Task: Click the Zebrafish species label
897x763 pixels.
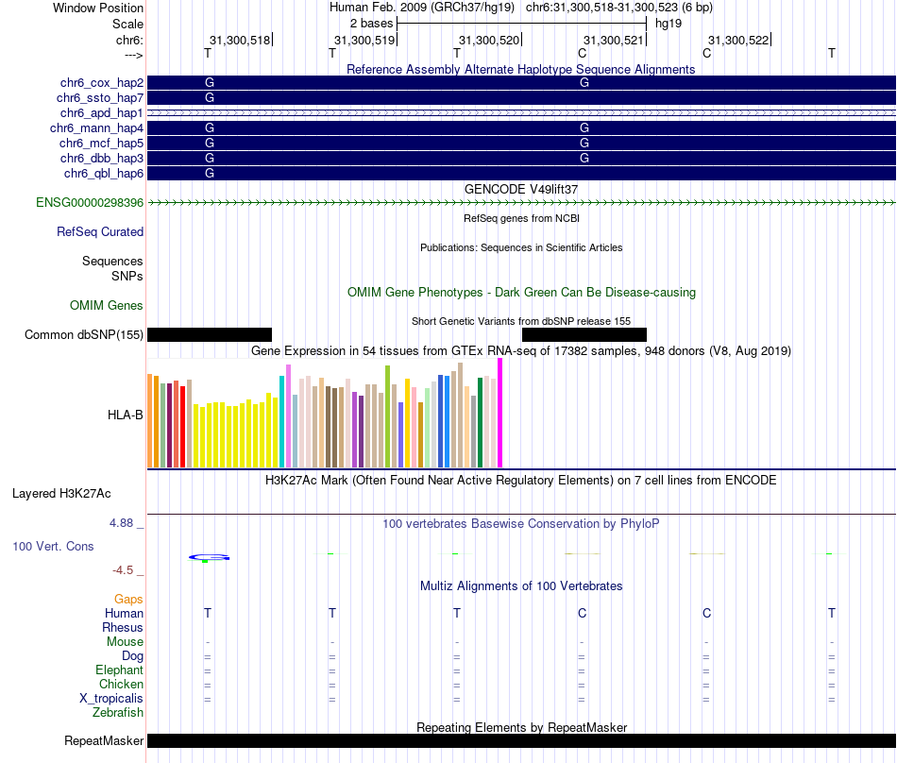Action: pos(118,713)
